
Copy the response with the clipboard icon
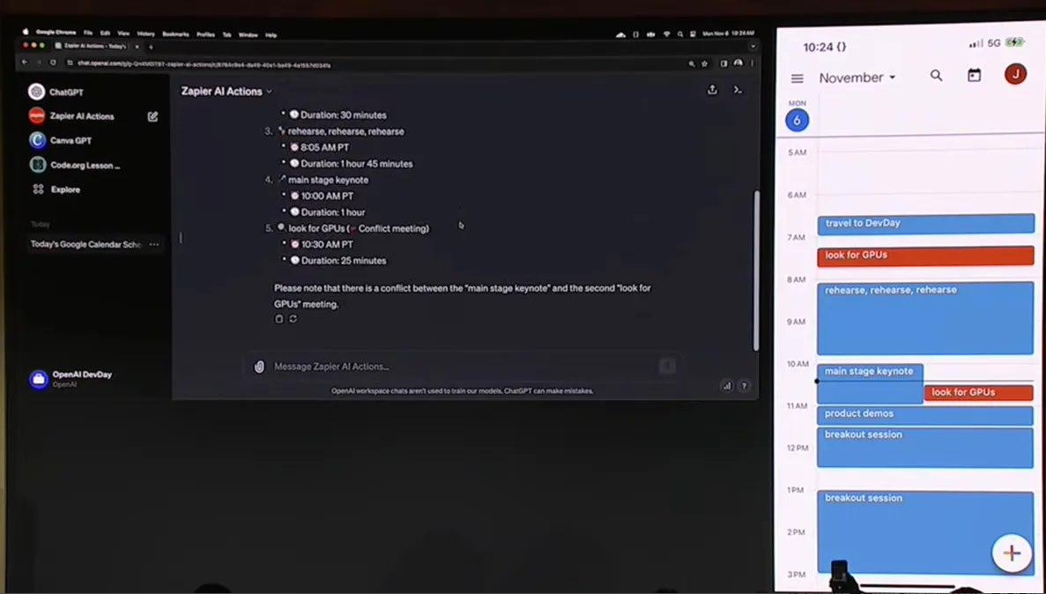[279, 319]
